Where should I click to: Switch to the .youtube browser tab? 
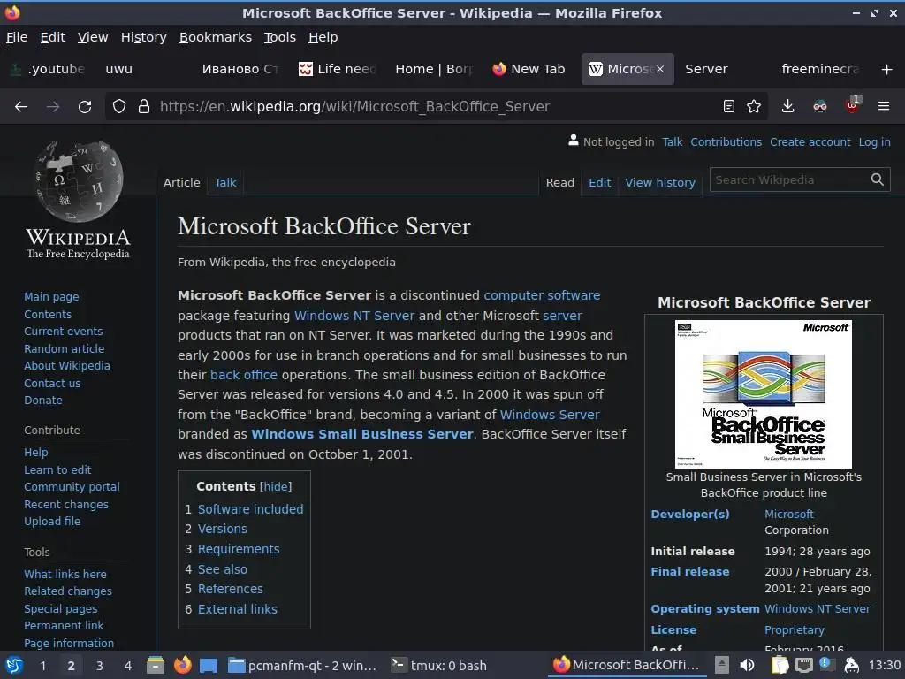(49, 69)
